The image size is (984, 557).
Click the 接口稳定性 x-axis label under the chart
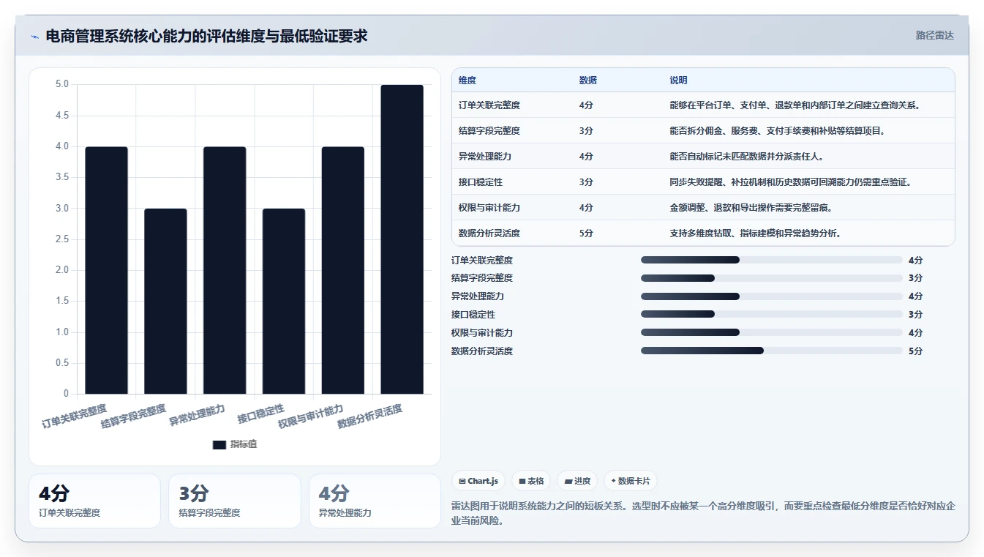pos(260,414)
